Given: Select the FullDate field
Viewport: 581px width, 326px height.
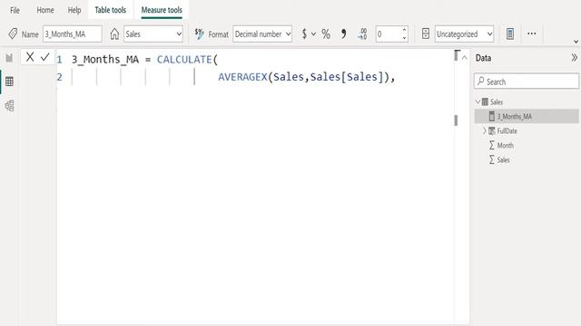Looking at the screenshot, I should click(507, 130).
